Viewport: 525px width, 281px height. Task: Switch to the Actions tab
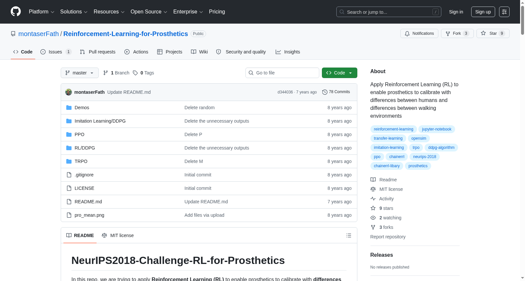pos(136,52)
